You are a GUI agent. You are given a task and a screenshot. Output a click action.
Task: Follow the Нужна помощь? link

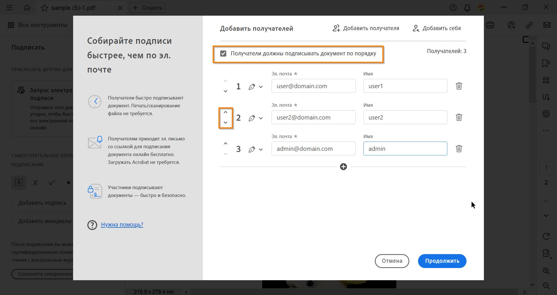pos(122,225)
